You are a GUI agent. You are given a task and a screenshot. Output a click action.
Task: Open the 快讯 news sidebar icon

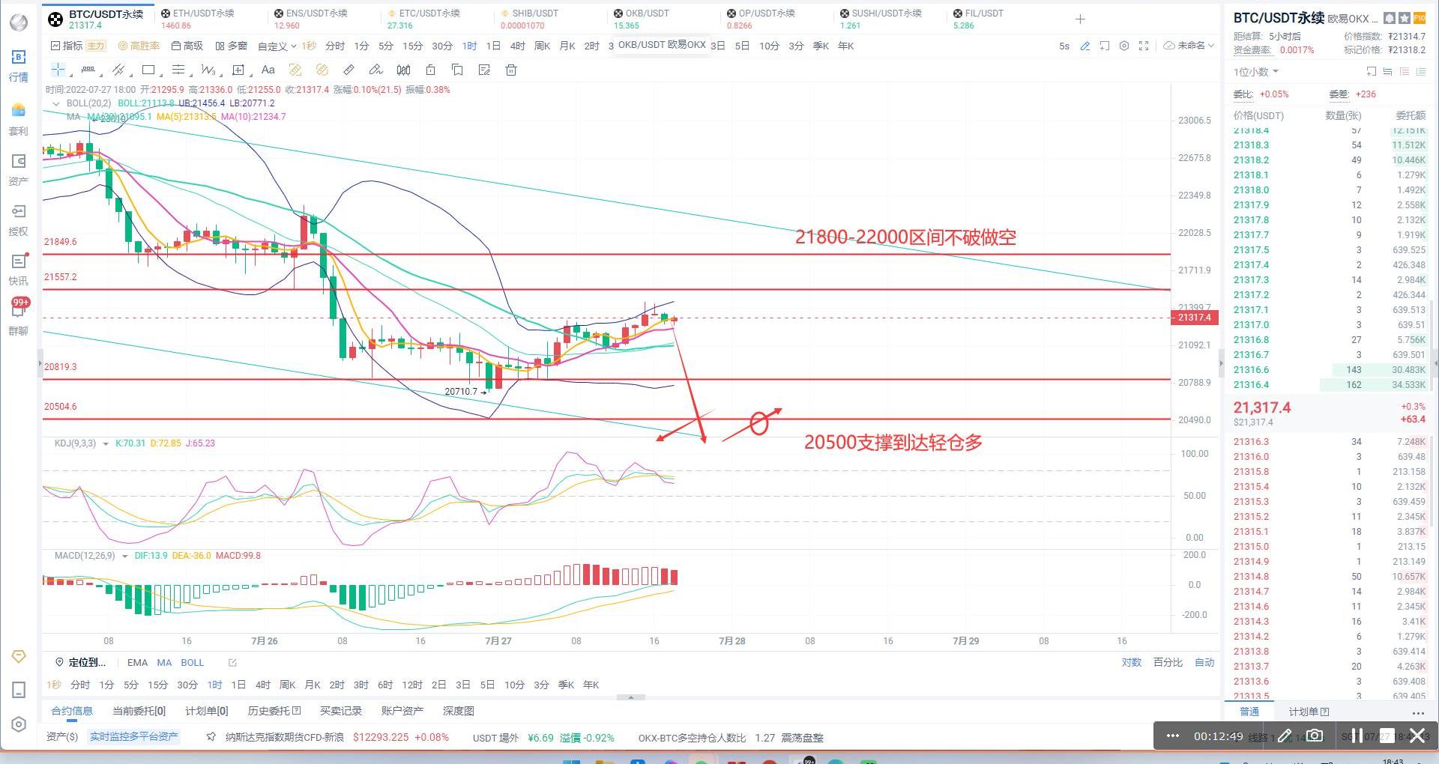coord(19,269)
